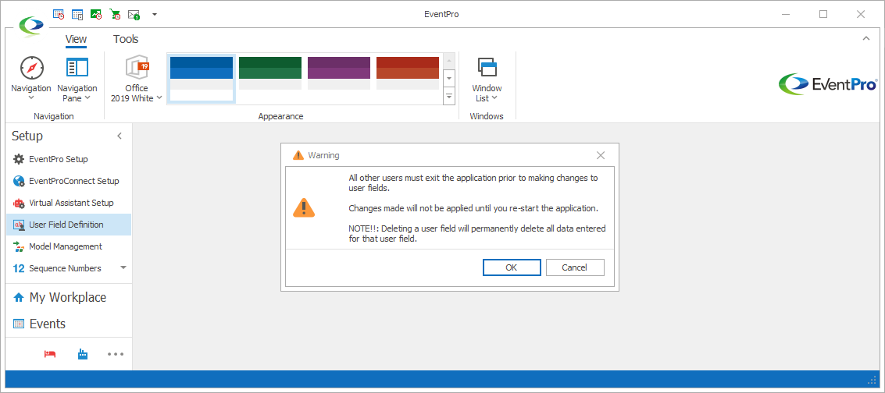Maximize the EventPro window

click(823, 15)
